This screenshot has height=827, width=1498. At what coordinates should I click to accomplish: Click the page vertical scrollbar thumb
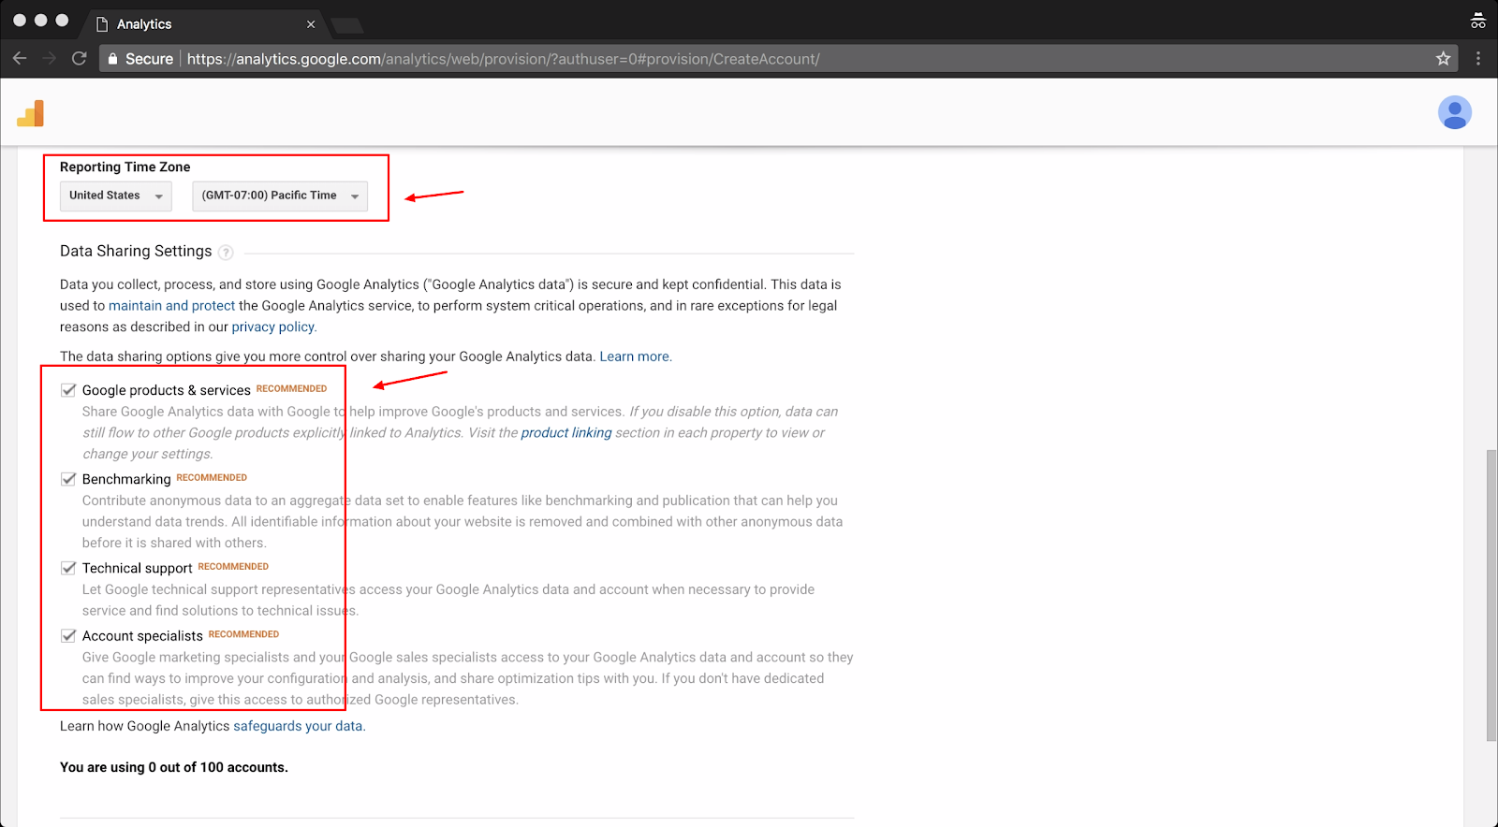(1491, 596)
